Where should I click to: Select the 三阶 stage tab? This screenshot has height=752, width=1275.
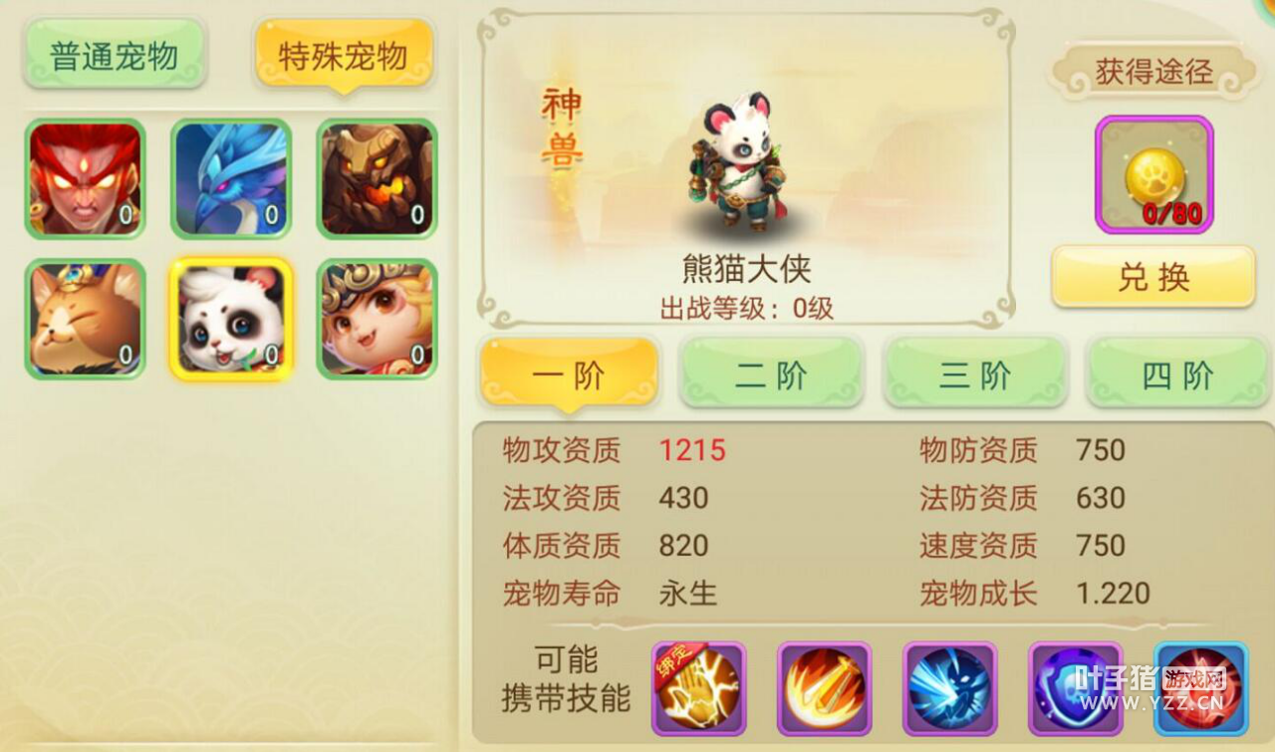(x=975, y=373)
